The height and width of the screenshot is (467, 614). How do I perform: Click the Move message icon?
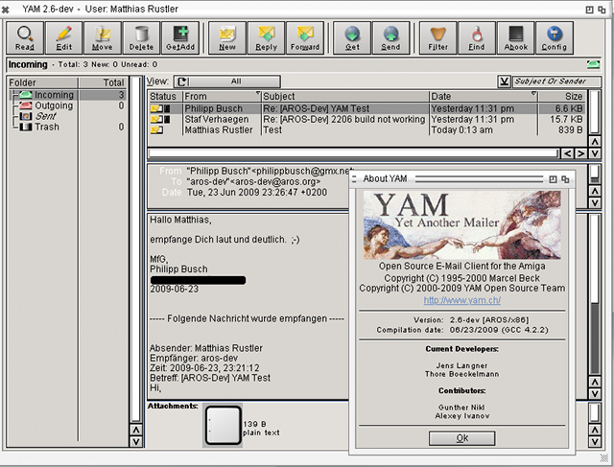[x=102, y=38]
